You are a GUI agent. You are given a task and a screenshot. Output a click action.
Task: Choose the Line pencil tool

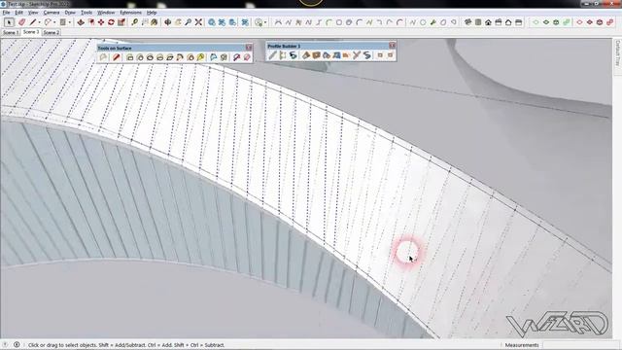point(33,22)
